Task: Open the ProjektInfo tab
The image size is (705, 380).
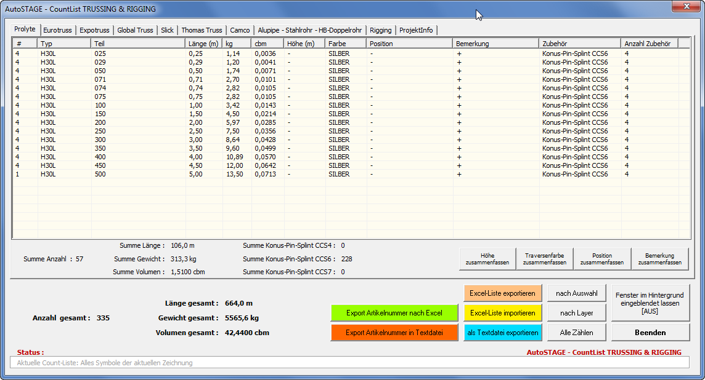Action: [416, 30]
